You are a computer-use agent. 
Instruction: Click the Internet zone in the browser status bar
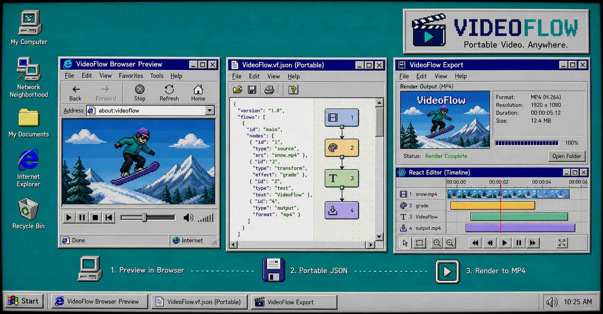click(x=188, y=240)
